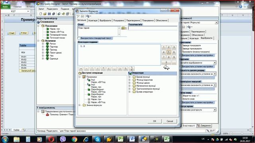Insert percent operator into formula
The image size is (255, 143).
point(126,69)
